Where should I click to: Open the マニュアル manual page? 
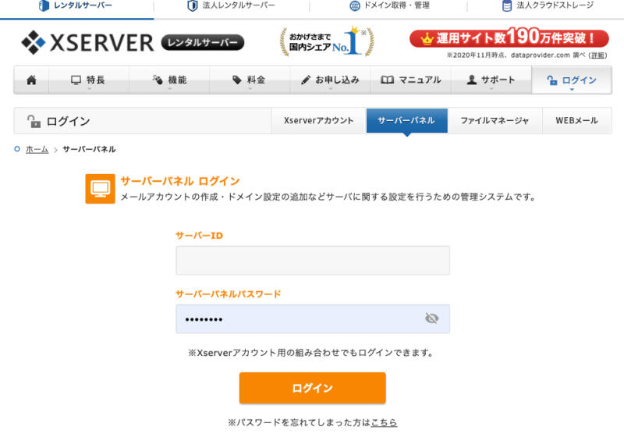tap(411, 80)
